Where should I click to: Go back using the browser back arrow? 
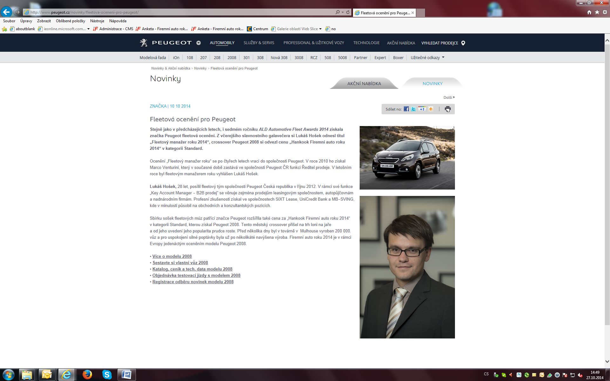[x=6, y=12]
